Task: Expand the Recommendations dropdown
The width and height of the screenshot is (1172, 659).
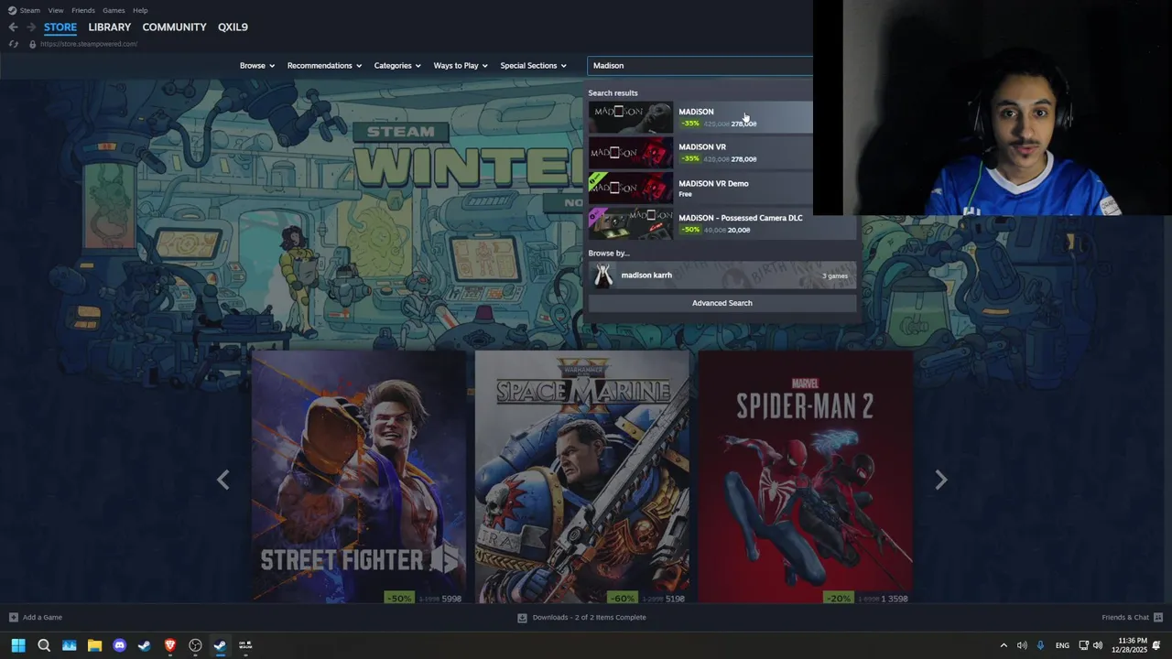Action: (x=324, y=66)
